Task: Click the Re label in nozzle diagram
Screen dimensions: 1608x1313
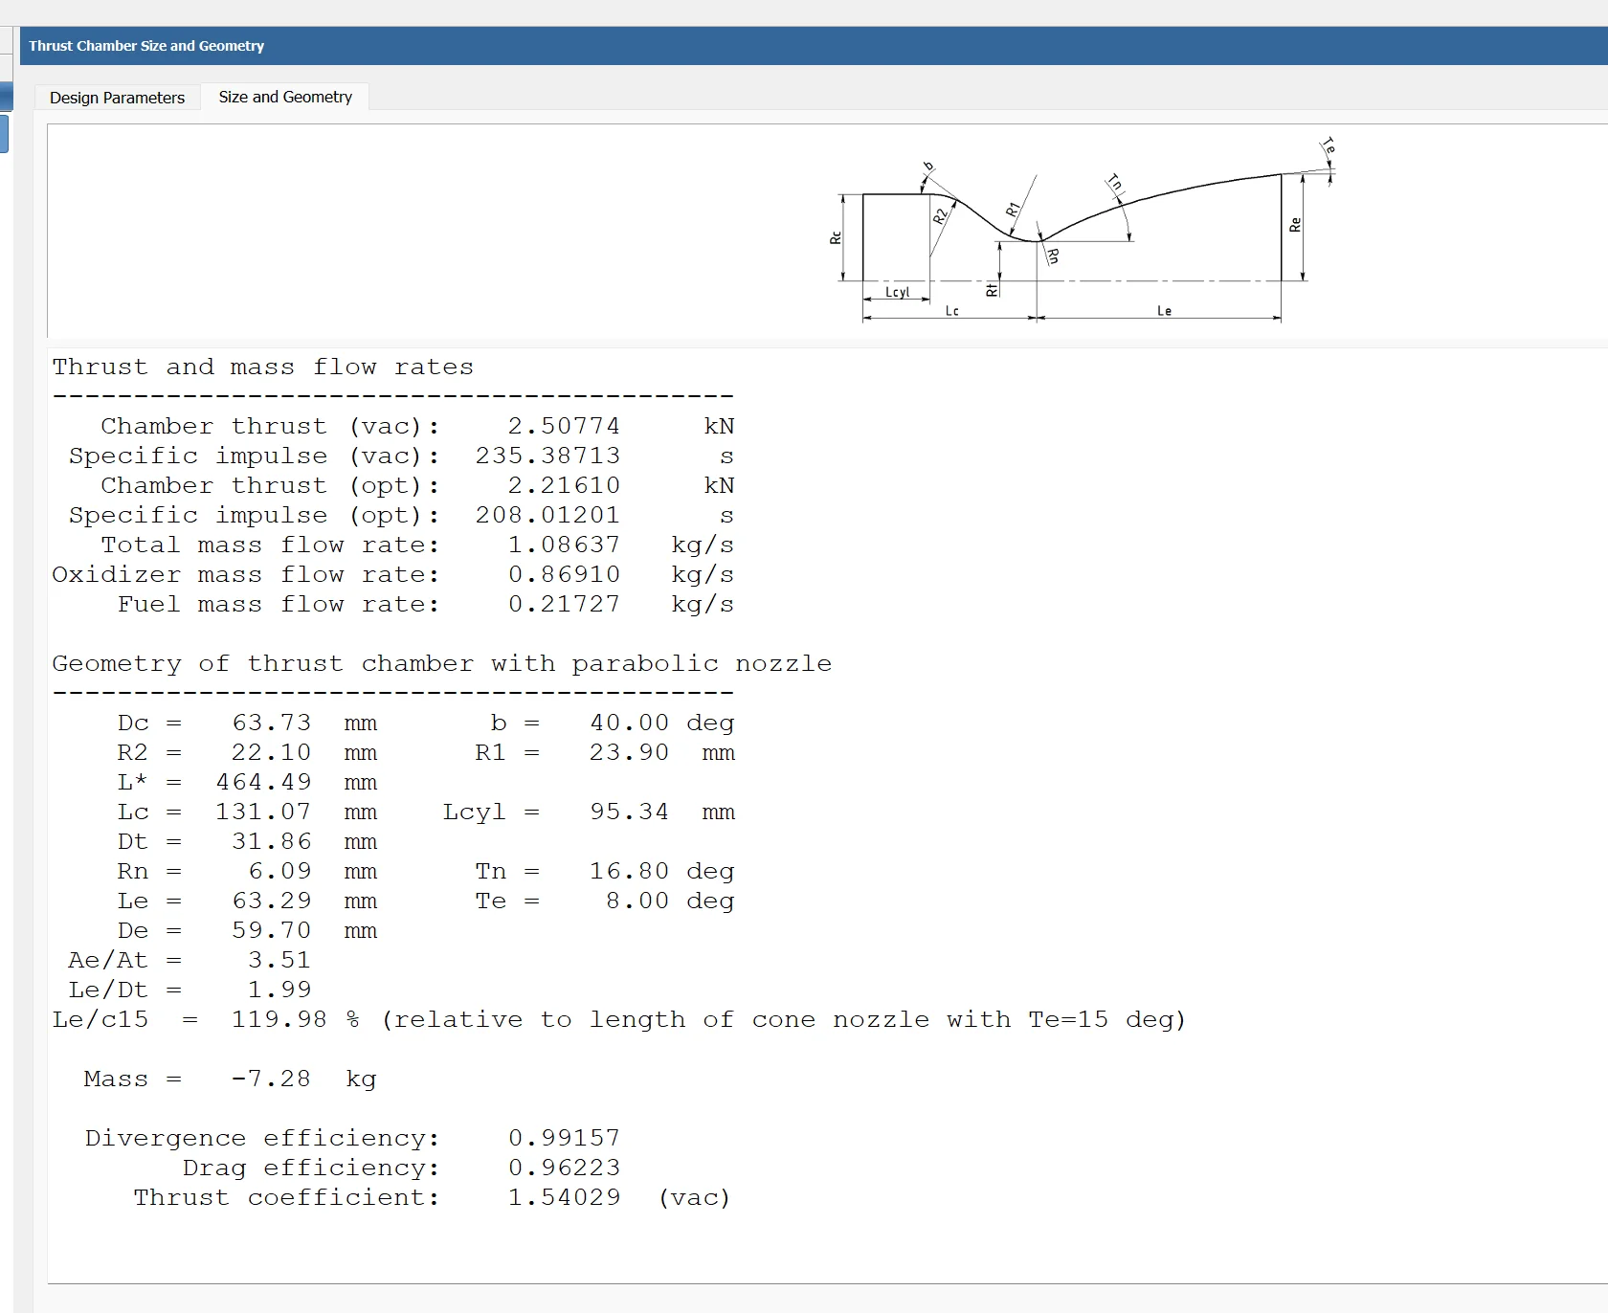Action: pyautogui.click(x=1295, y=225)
